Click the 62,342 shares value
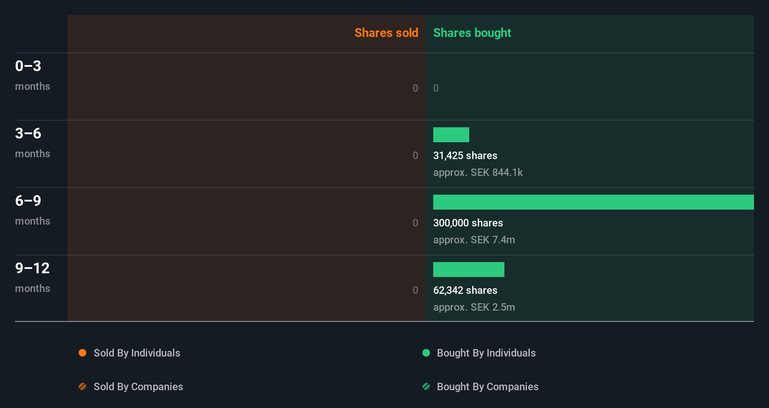Image resolution: width=769 pixels, height=408 pixels. pyautogui.click(x=465, y=290)
